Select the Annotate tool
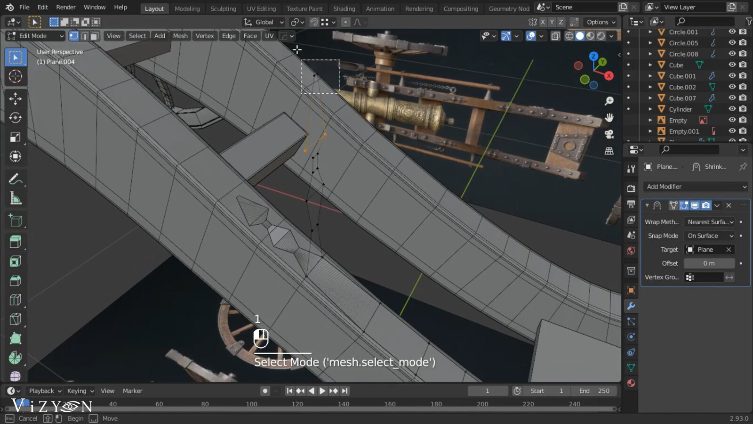753x424 pixels. pyautogui.click(x=16, y=179)
